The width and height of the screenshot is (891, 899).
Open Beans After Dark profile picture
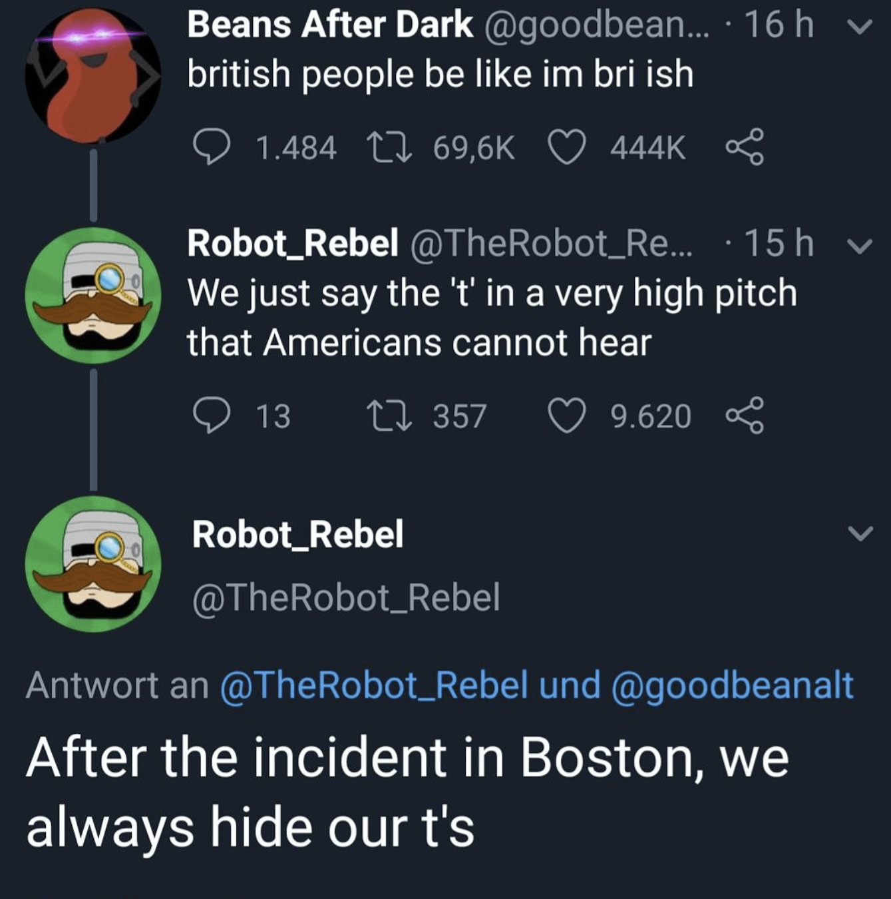coord(92,75)
